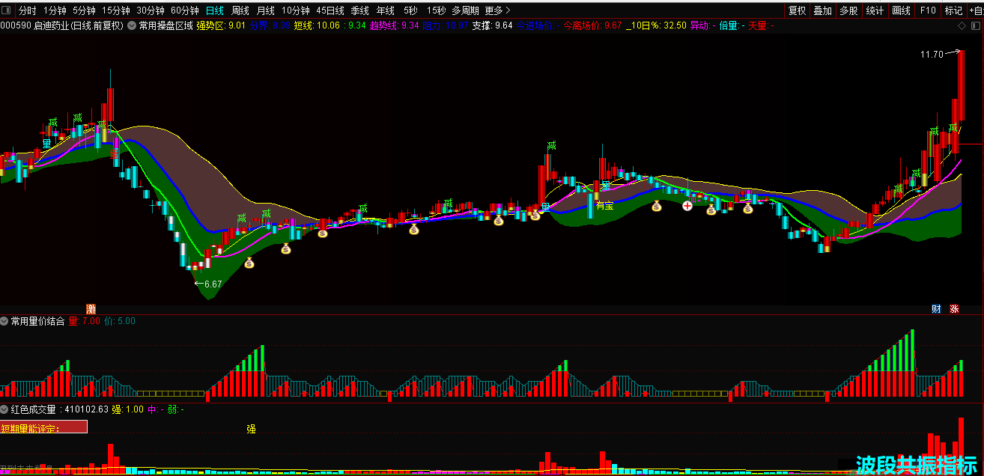Screen dimensions: 984x476
Task: Expand the 常用操盘区域 indicator menu chevron
Action: pyautogui.click(x=132, y=25)
